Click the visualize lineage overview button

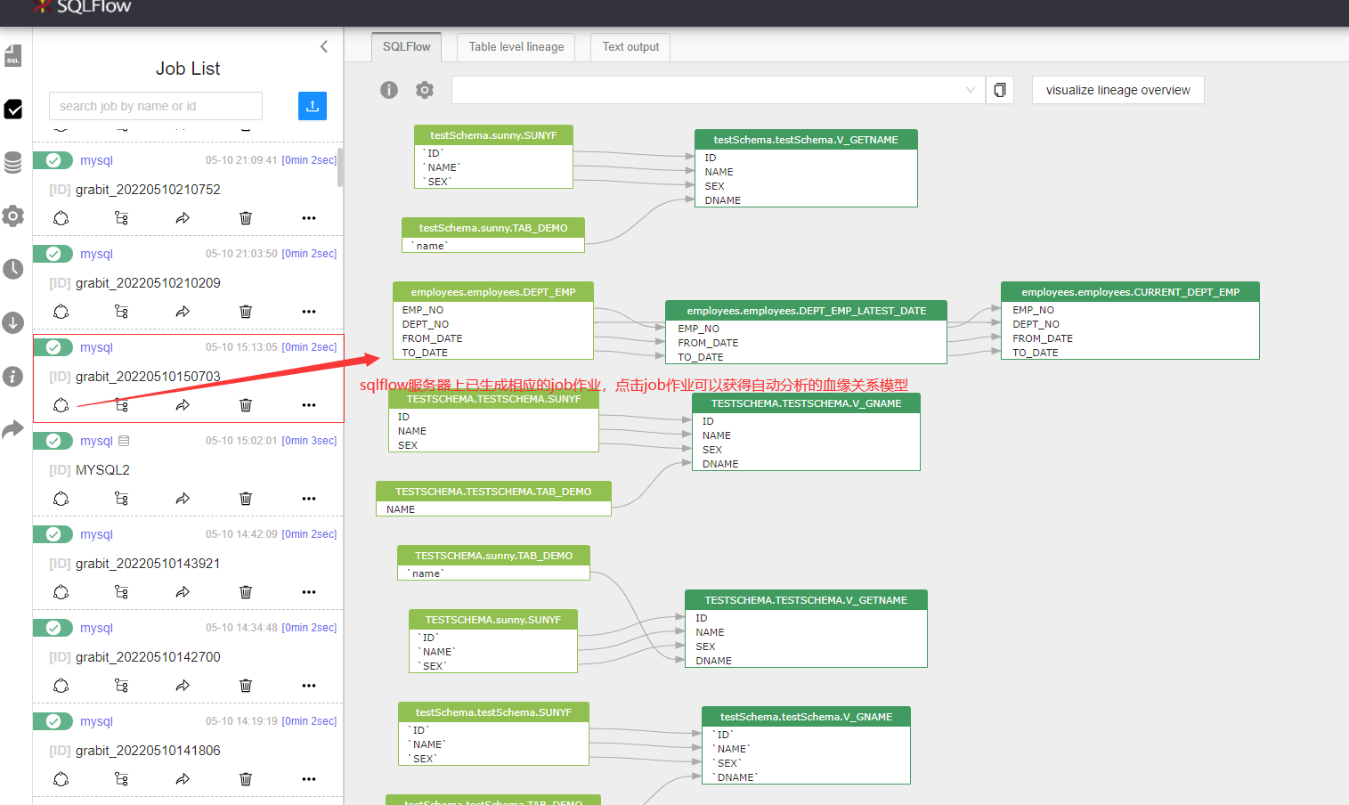pyautogui.click(x=1117, y=90)
